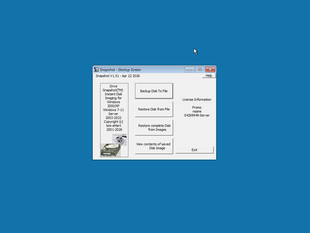Open Restore Disk from File
This screenshot has width=310, height=233.
click(154, 109)
